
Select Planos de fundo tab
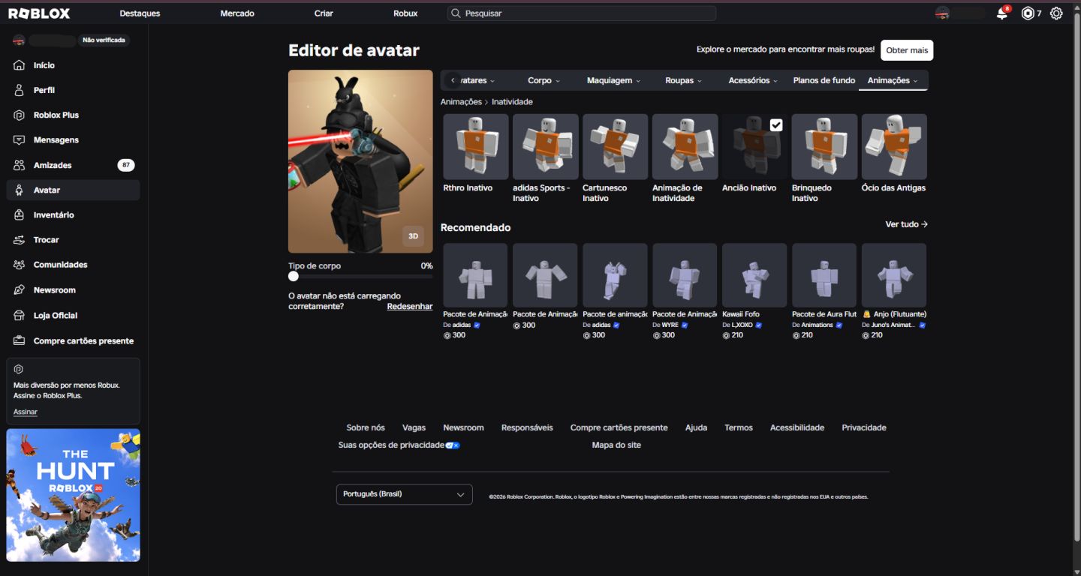point(824,80)
